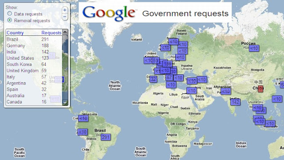Click the <10 marker over Russia

(254, 48)
